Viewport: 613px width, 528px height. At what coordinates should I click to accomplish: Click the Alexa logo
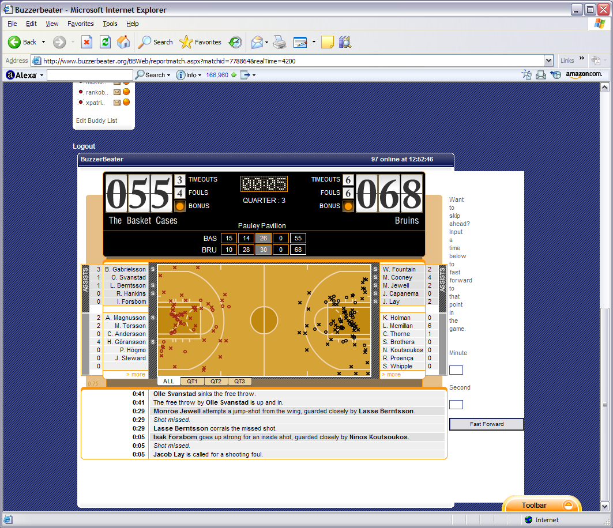[x=21, y=75]
